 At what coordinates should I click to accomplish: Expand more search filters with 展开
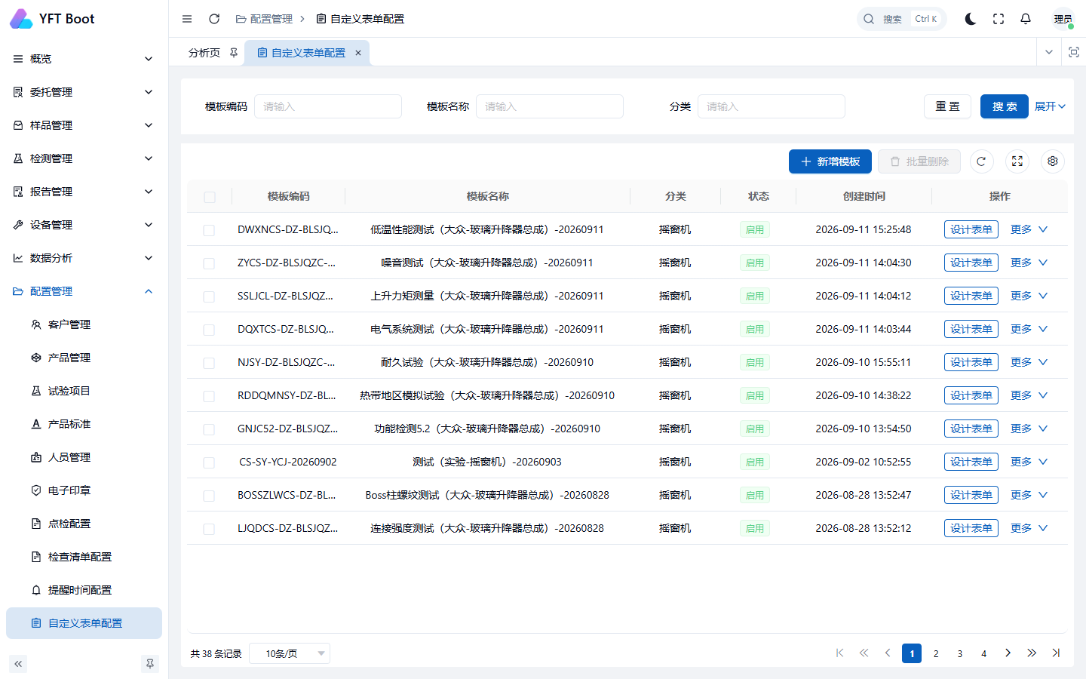point(1050,106)
